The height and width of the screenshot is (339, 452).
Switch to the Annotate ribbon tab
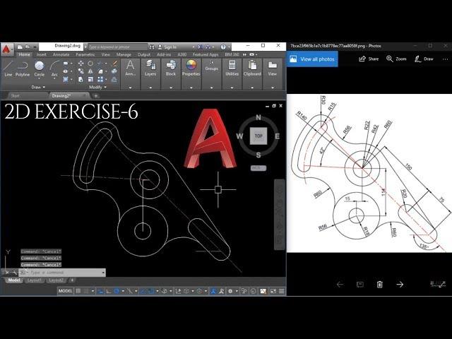pyautogui.click(x=61, y=54)
